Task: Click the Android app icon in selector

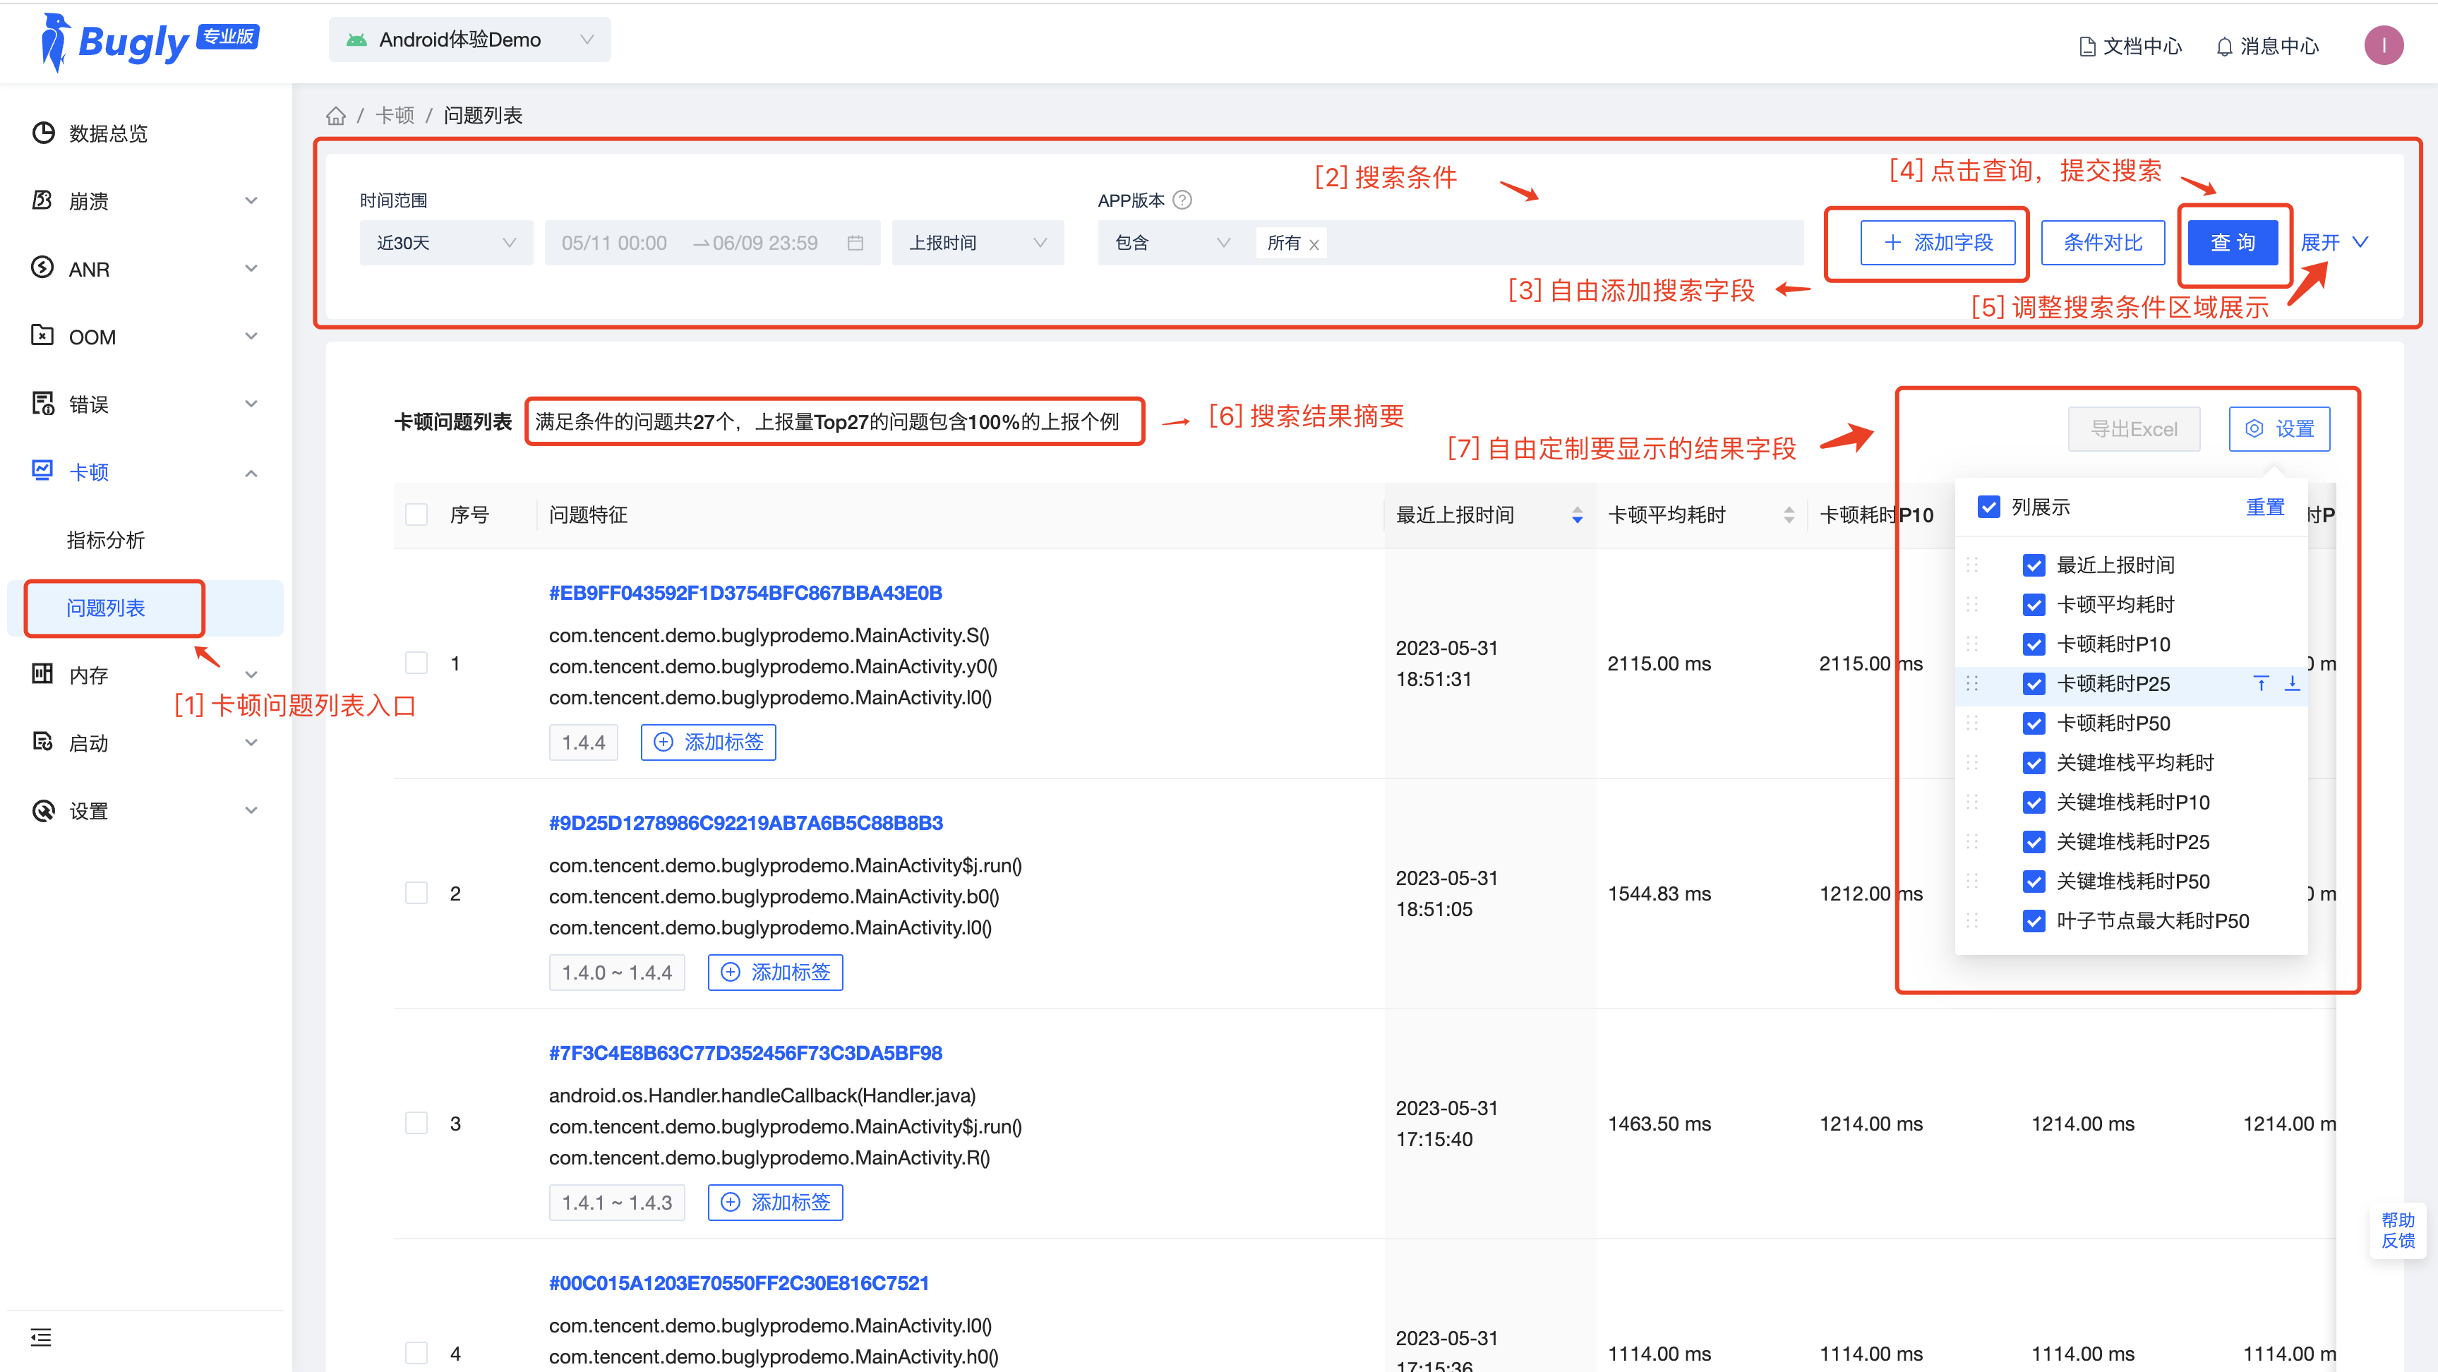Action: point(356,40)
